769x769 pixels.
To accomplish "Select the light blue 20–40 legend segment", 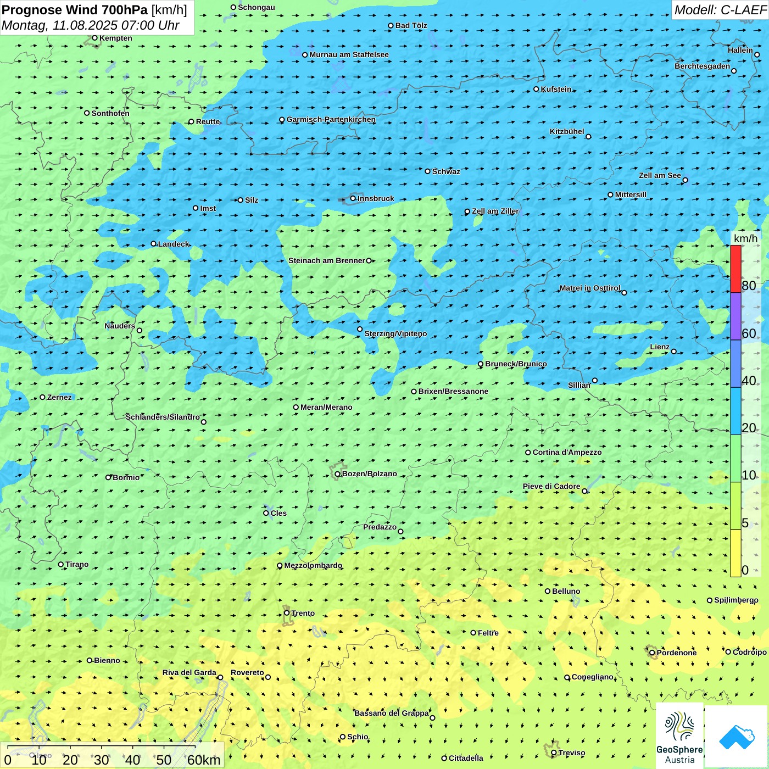I will [x=735, y=411].
